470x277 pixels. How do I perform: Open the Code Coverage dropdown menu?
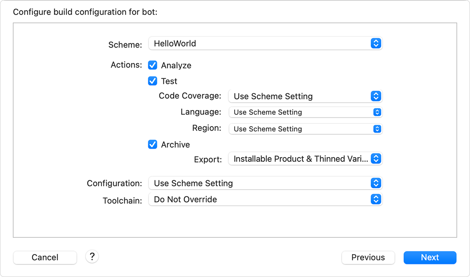pyautogui.click(x=300, y=96)
